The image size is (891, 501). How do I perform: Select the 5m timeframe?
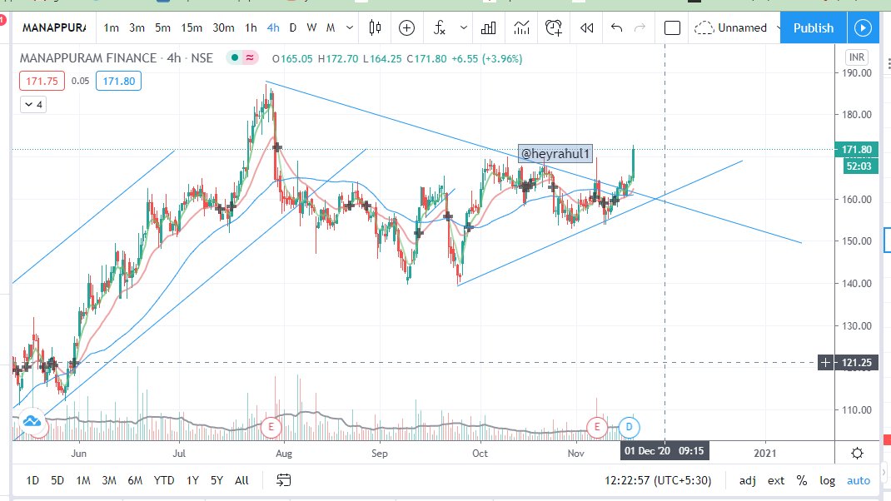(163, 27)
